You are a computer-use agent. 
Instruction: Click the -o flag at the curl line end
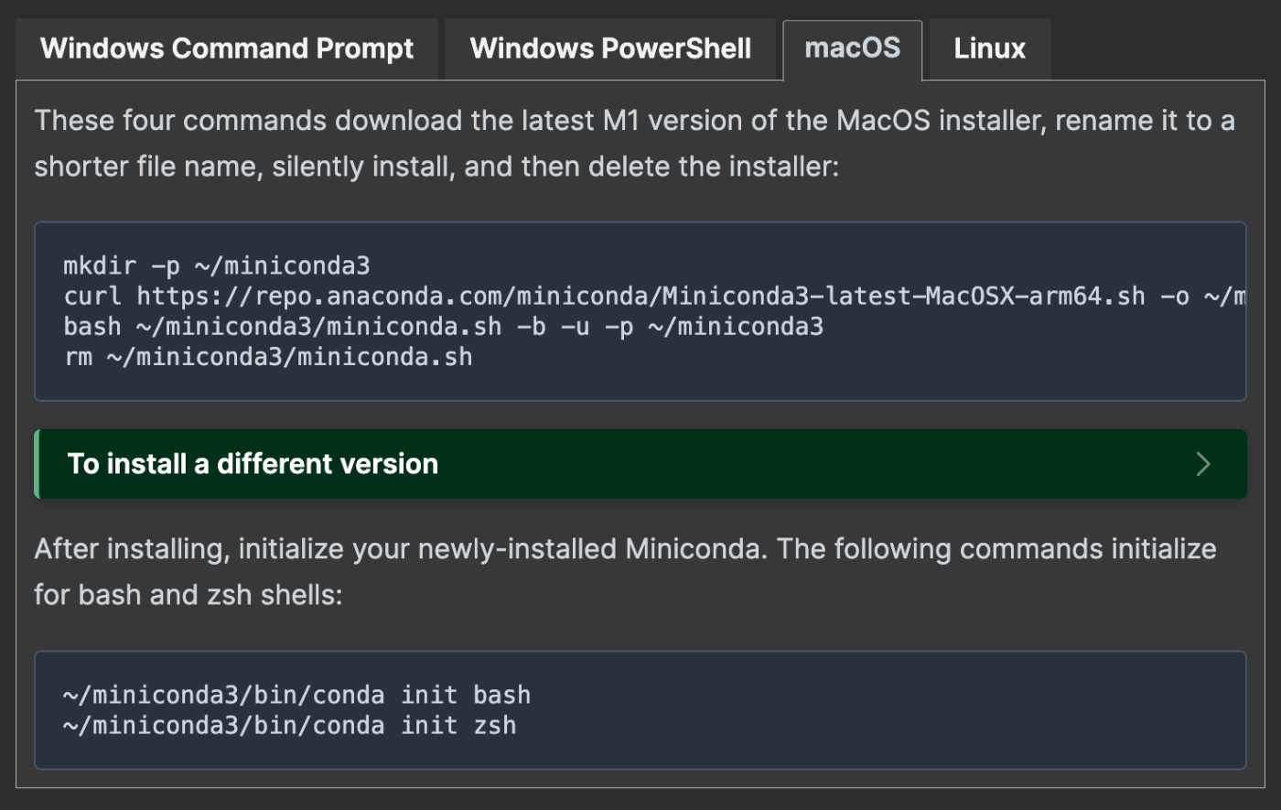point(1175,297)
